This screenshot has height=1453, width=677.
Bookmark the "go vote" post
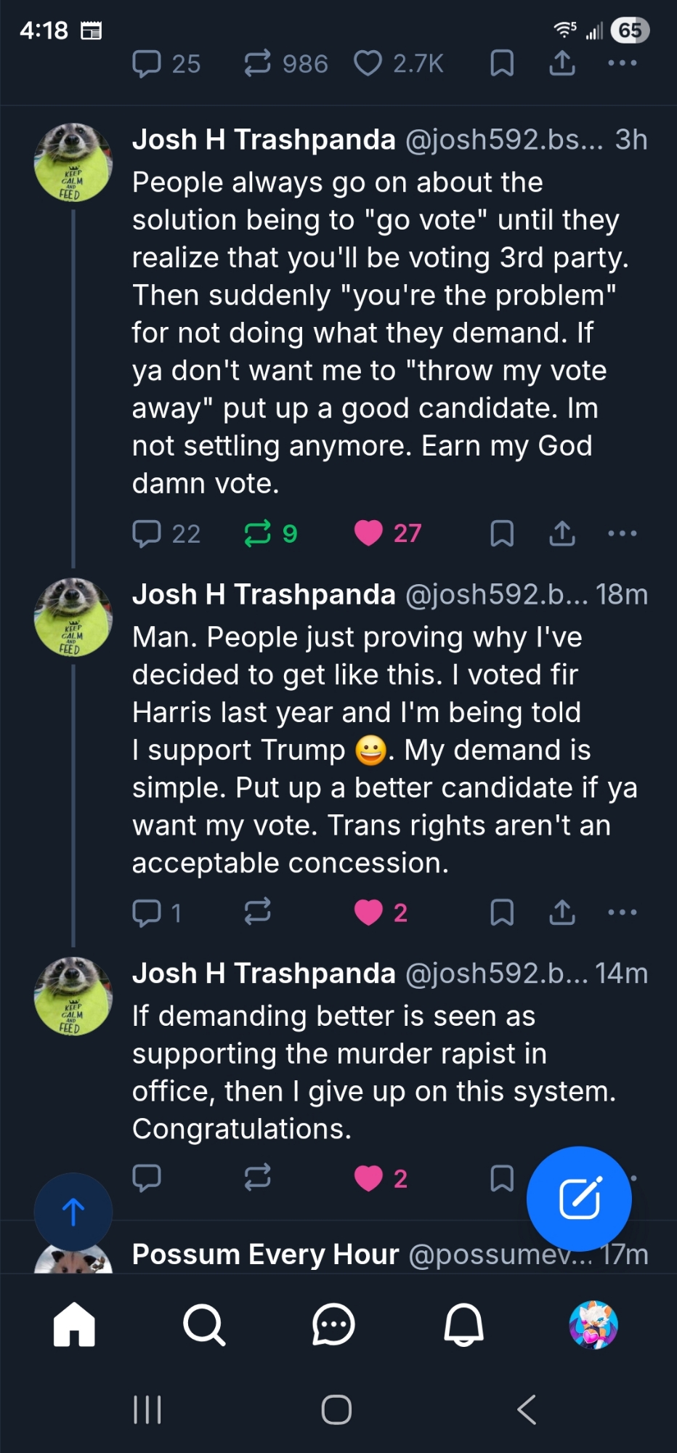(502, 533)
